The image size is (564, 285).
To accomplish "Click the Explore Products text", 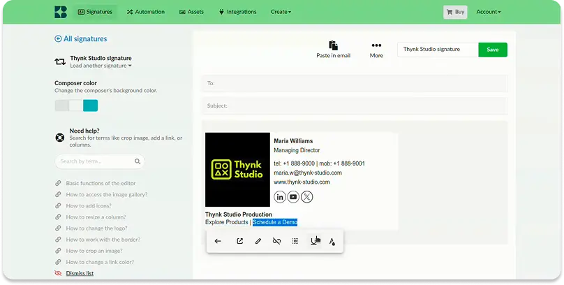I will 227,222.
